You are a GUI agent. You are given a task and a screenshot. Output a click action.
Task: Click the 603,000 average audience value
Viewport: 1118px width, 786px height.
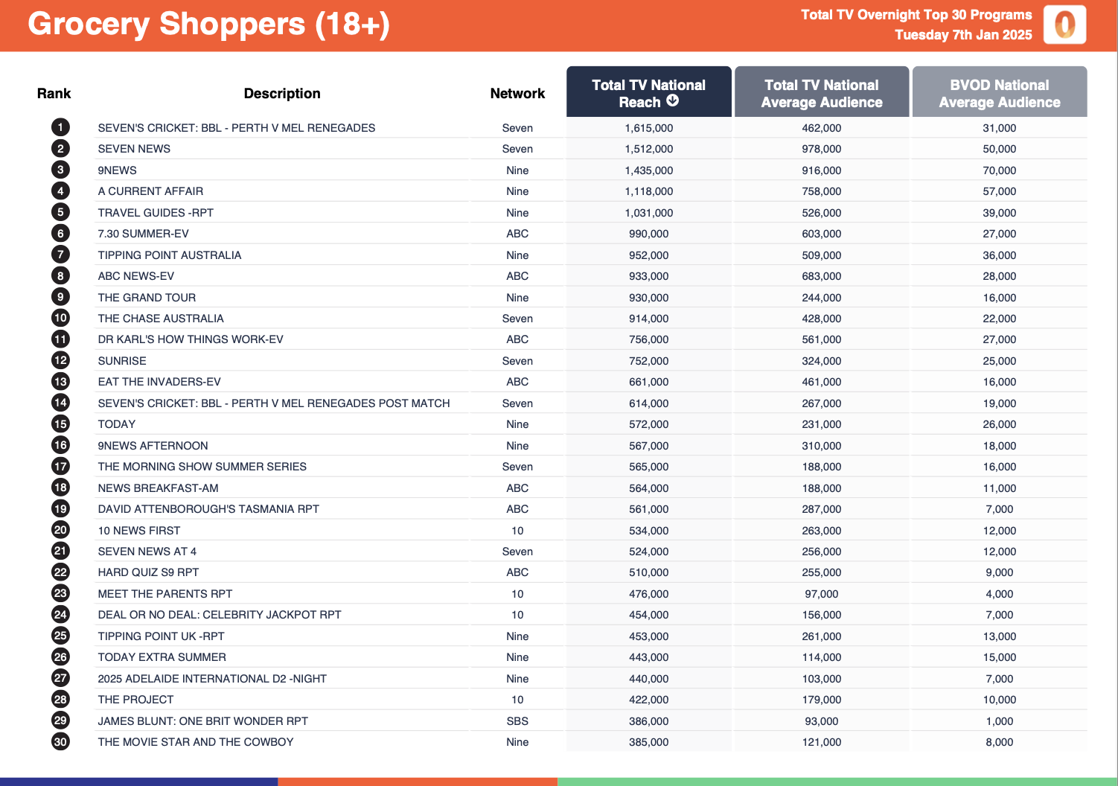pyautogui.click(x=822, y=234)
